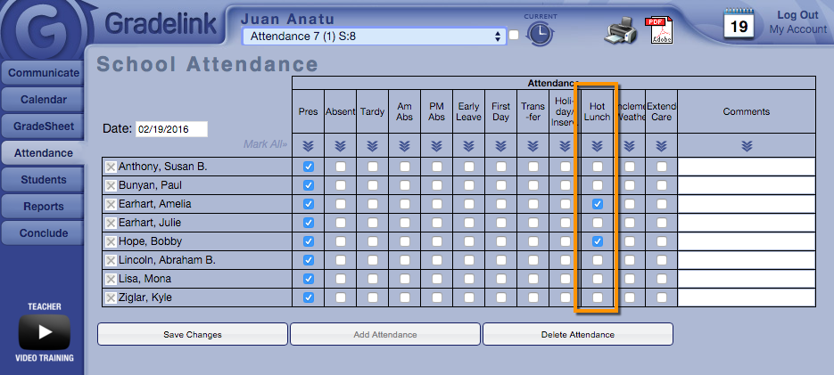Check Absent for Bunyan, Paul
The height and width of the screenshot is (375, 834).
(340, 186)
